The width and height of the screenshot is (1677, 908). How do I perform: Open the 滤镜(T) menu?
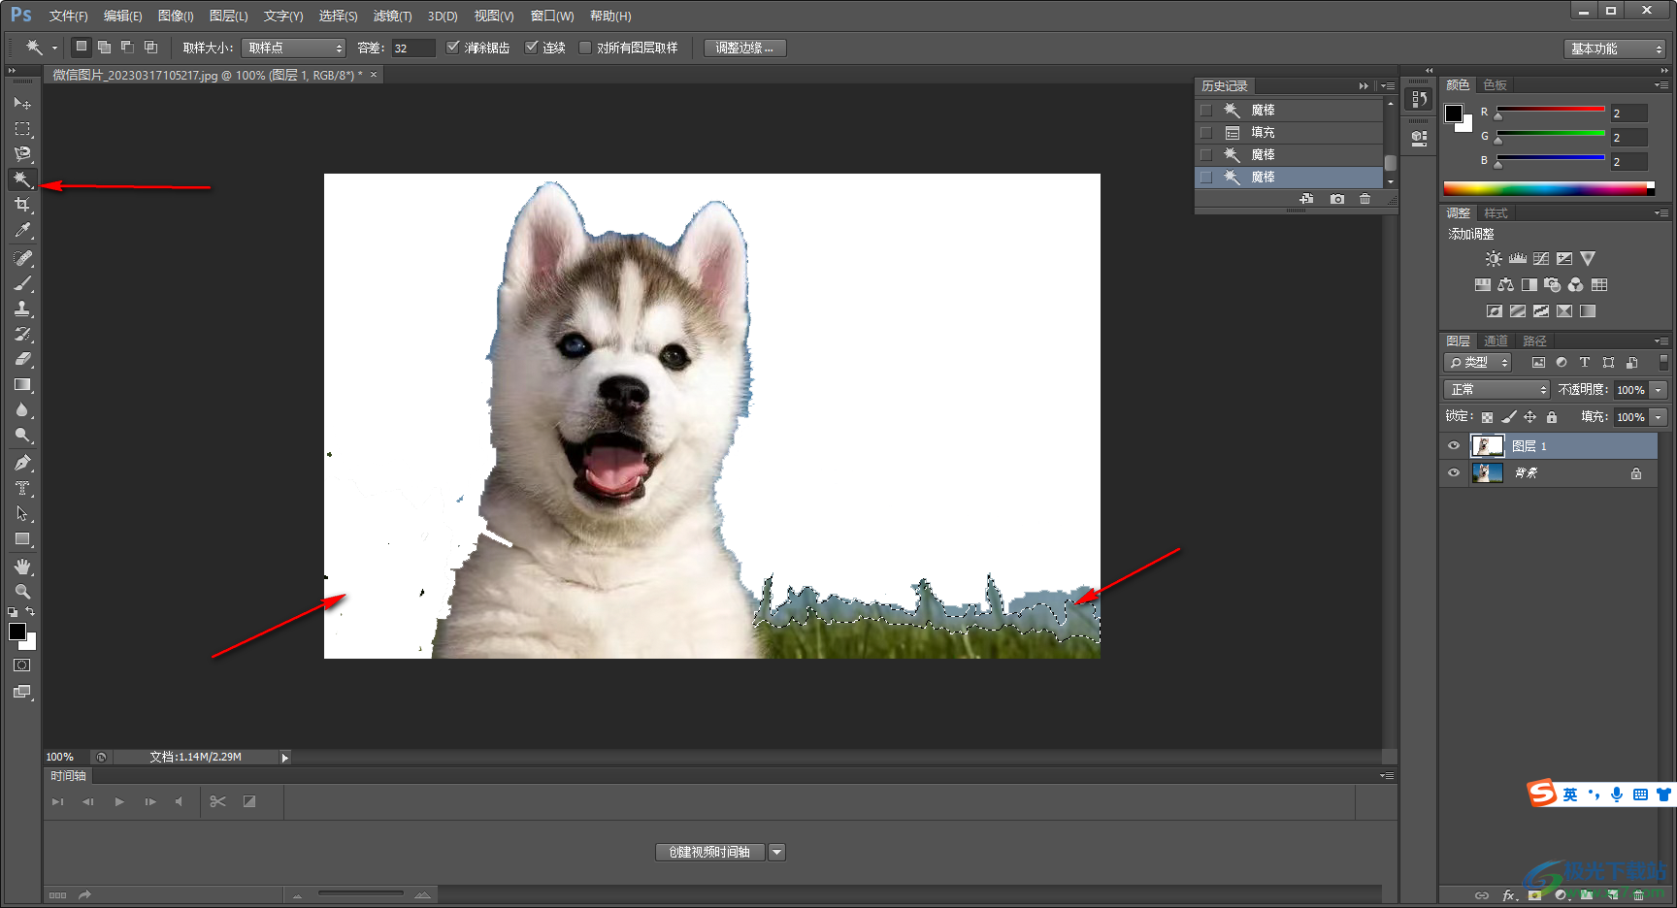click(x=392, y=16)
